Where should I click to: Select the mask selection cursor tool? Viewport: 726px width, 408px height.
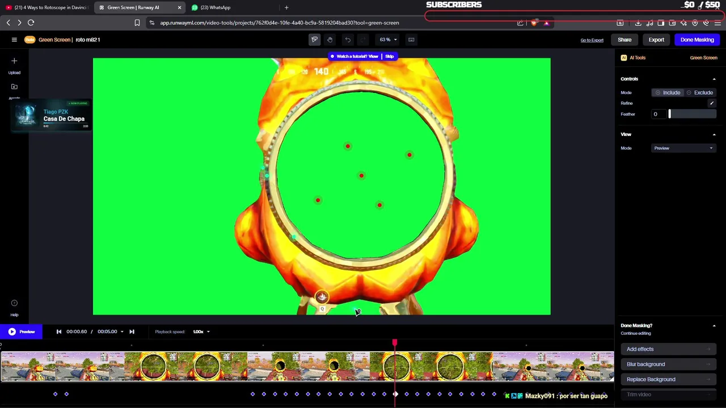point(315,40)
